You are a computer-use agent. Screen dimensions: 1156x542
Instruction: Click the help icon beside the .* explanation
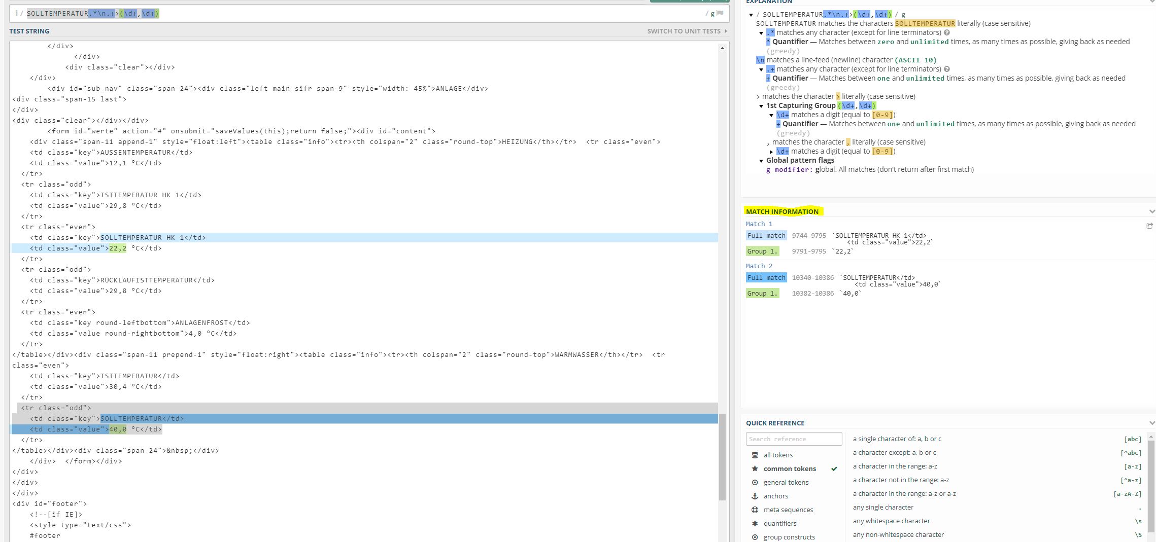947,32
